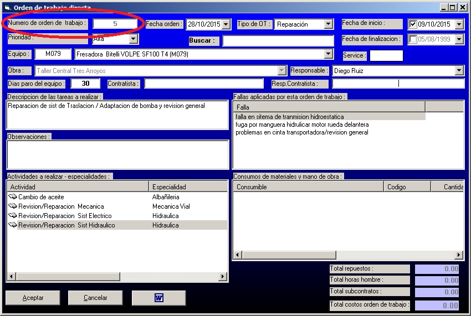Open the Equipo description dropdown

(328, 54)
